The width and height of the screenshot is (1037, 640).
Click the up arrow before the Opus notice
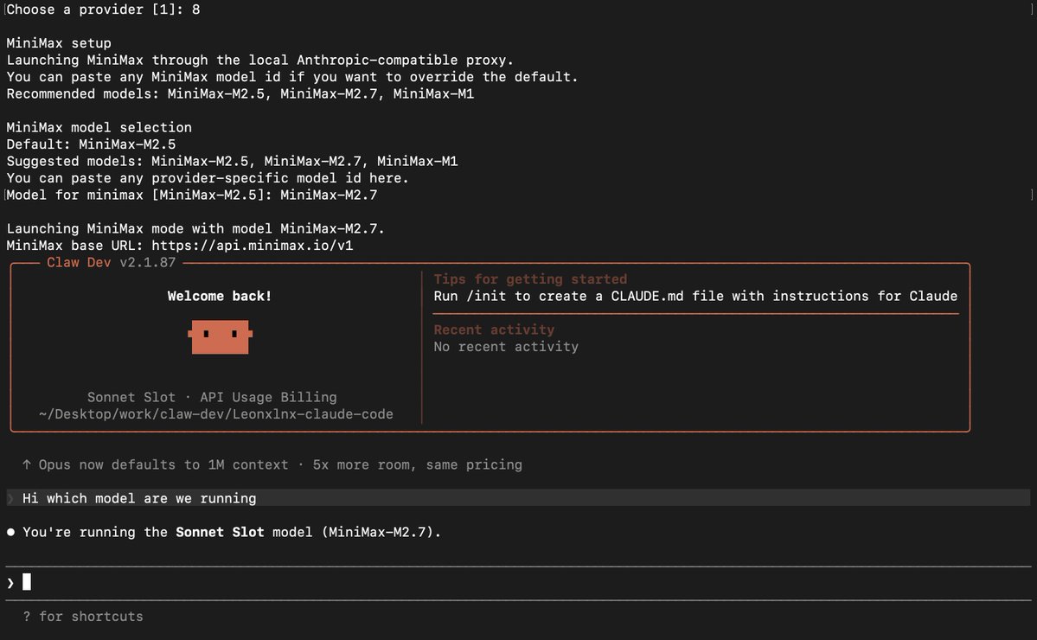(27, 464)
